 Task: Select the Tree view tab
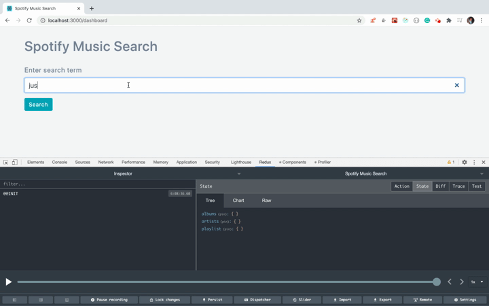(210, 201)
